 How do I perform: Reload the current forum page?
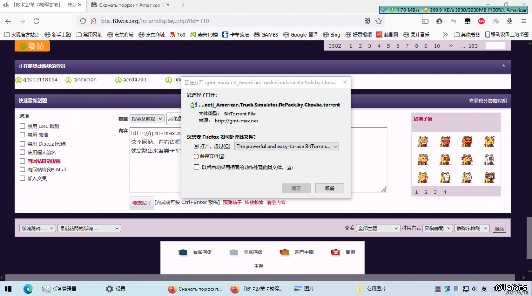pyautogui.click(x=37, y=21)
